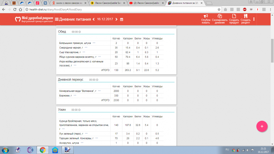This screenshot has width=274, height=154.
Task: Go to next day arrow
Action: (116, 20)
